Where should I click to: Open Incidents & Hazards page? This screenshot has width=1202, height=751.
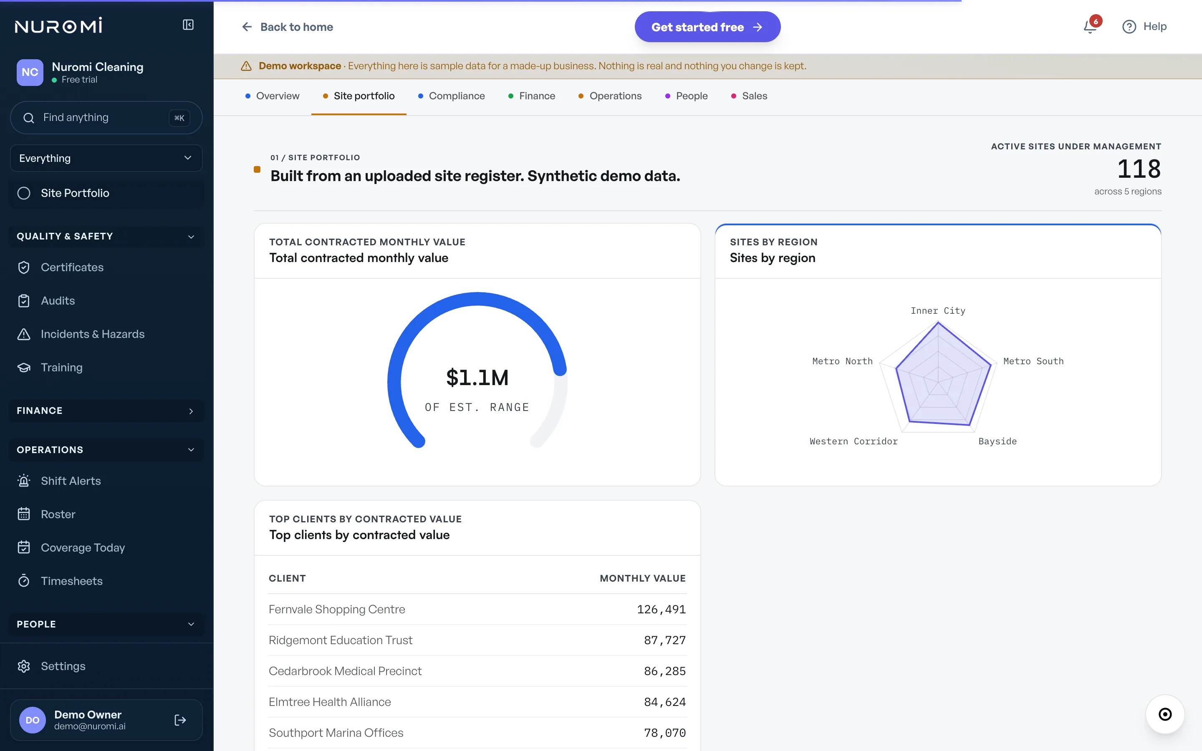coord(106,334)
